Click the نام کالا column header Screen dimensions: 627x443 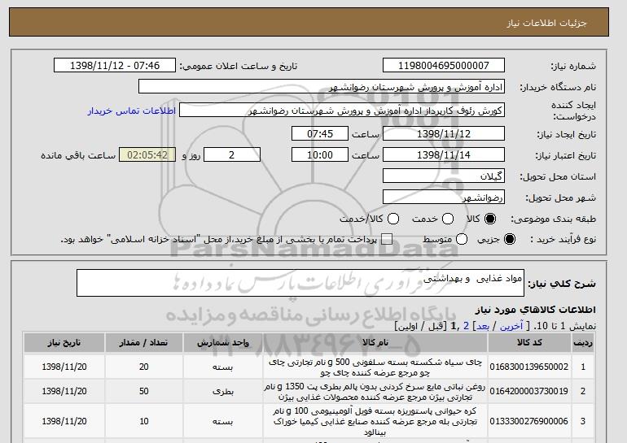[x=375, y=342]
